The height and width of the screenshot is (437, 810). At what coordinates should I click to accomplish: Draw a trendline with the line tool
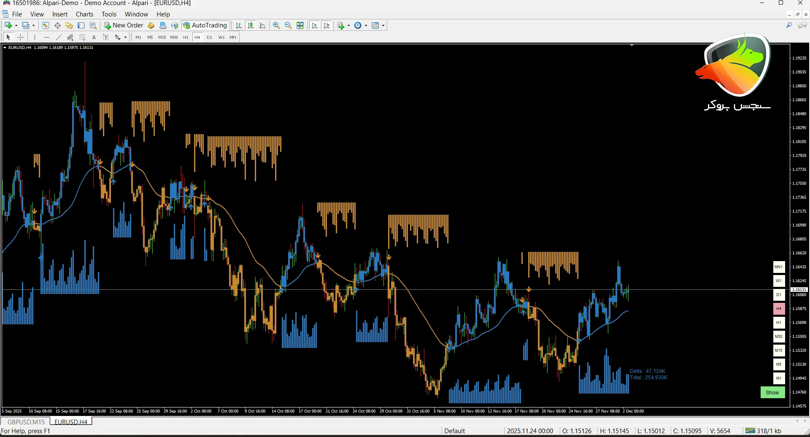coord(58,37)
